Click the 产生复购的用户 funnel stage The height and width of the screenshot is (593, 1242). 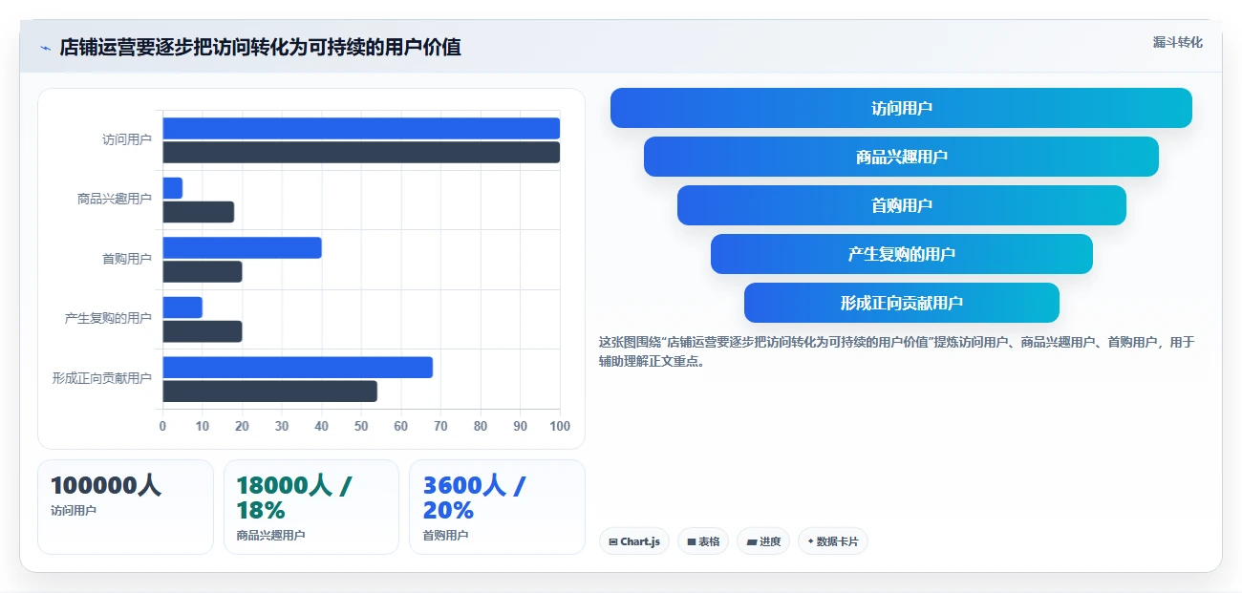pyautogui.click(x=901, y=254)
